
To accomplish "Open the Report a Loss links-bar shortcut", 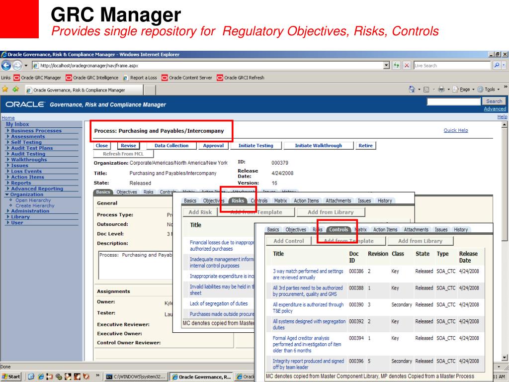I will [140, 78].
